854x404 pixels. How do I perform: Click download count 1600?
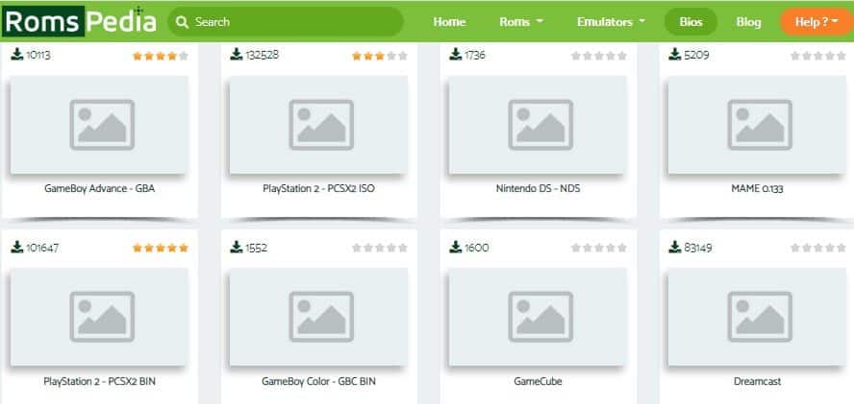(477, 248)
